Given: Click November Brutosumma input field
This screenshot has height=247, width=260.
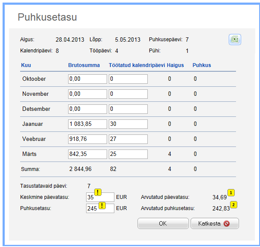Looking at the screenshot, I should coord(87,94).
